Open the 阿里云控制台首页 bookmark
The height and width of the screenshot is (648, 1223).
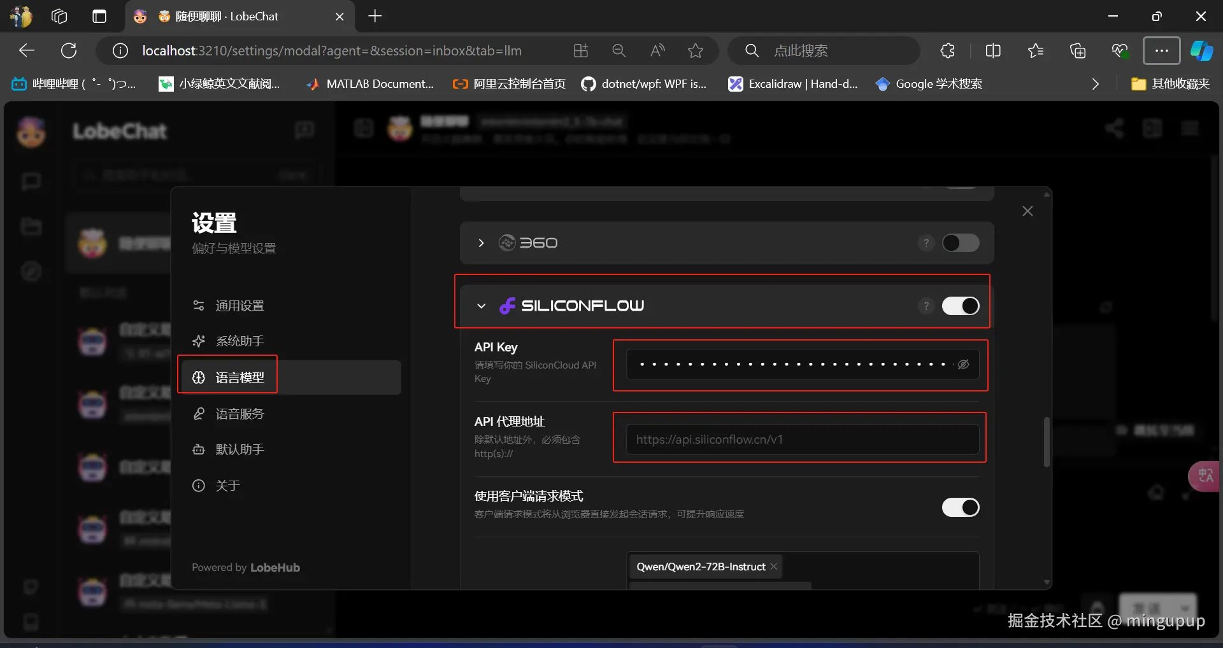click(509, 83)
